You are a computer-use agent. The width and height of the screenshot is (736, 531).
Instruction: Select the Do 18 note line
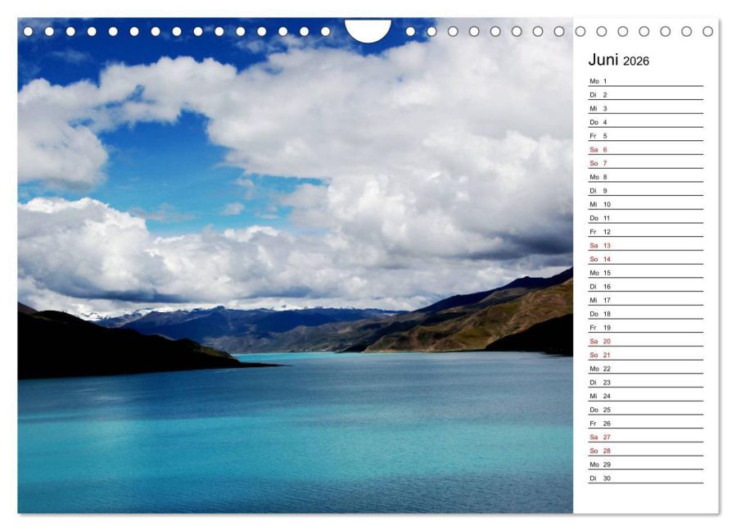pos(645,314)
